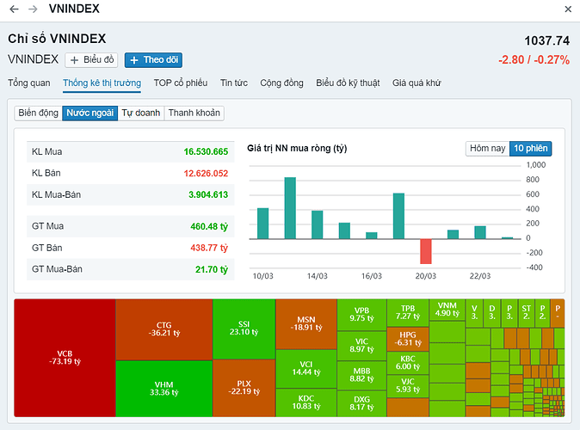Select the CTG treemap block

point(164,329)
